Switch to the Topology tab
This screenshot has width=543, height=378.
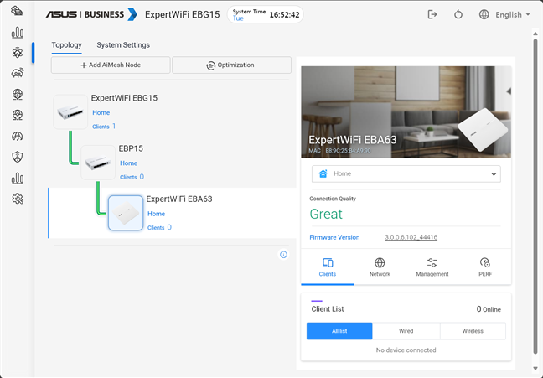[x=66, y=45]
